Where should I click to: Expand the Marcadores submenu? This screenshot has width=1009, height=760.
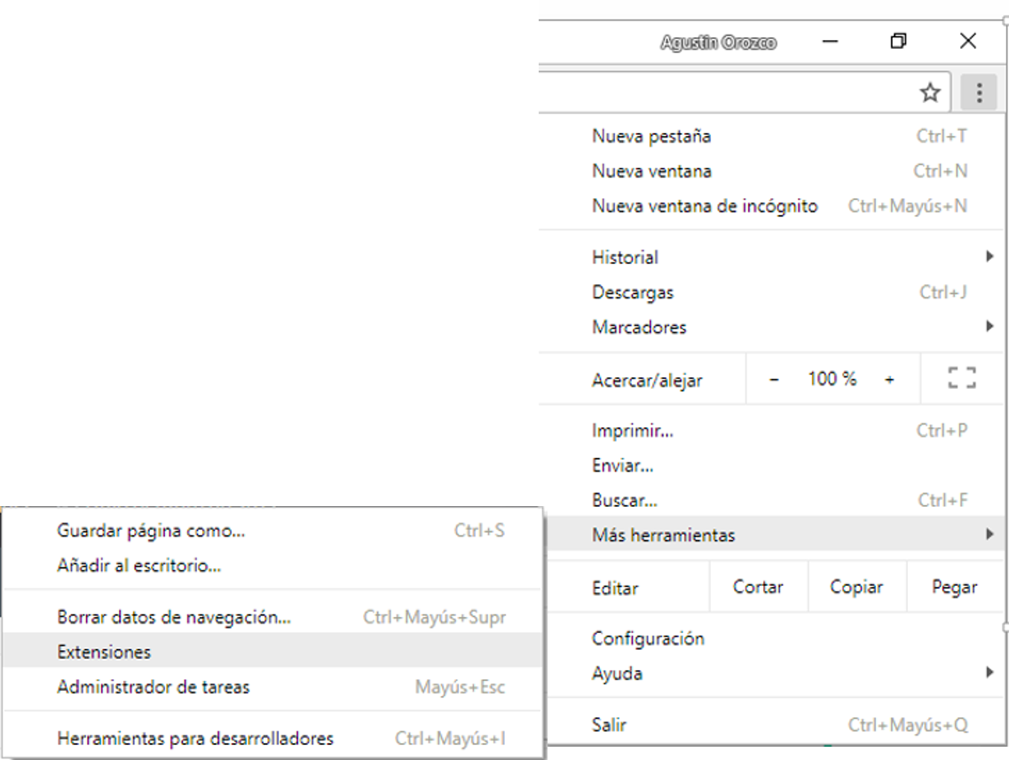click(x=771, y=327)
